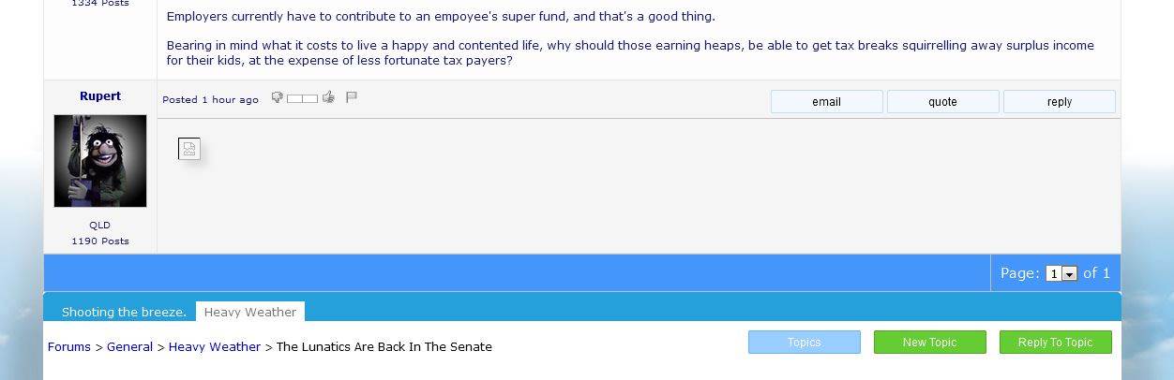Open the General breadcrumb link
1174x380 pixels.
(129, 347)
